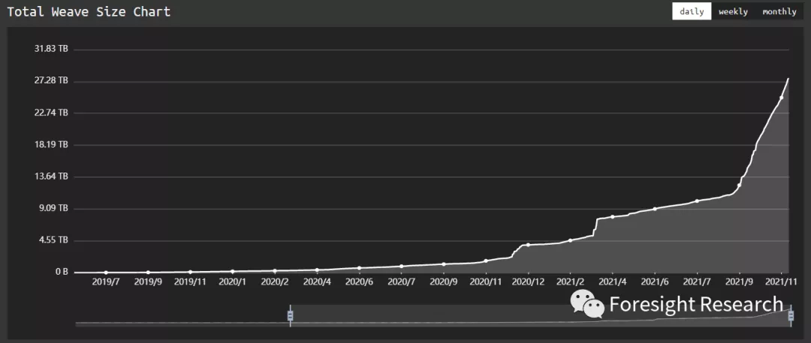
Task: Click the right range slider handle
Action: click(791, 316)
